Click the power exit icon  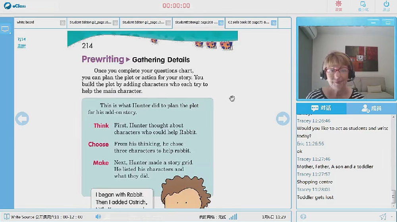click(386, 6)
